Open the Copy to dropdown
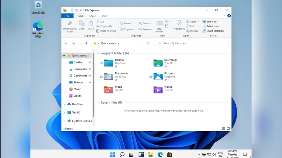282x158 pixels. tap(128, 29)
